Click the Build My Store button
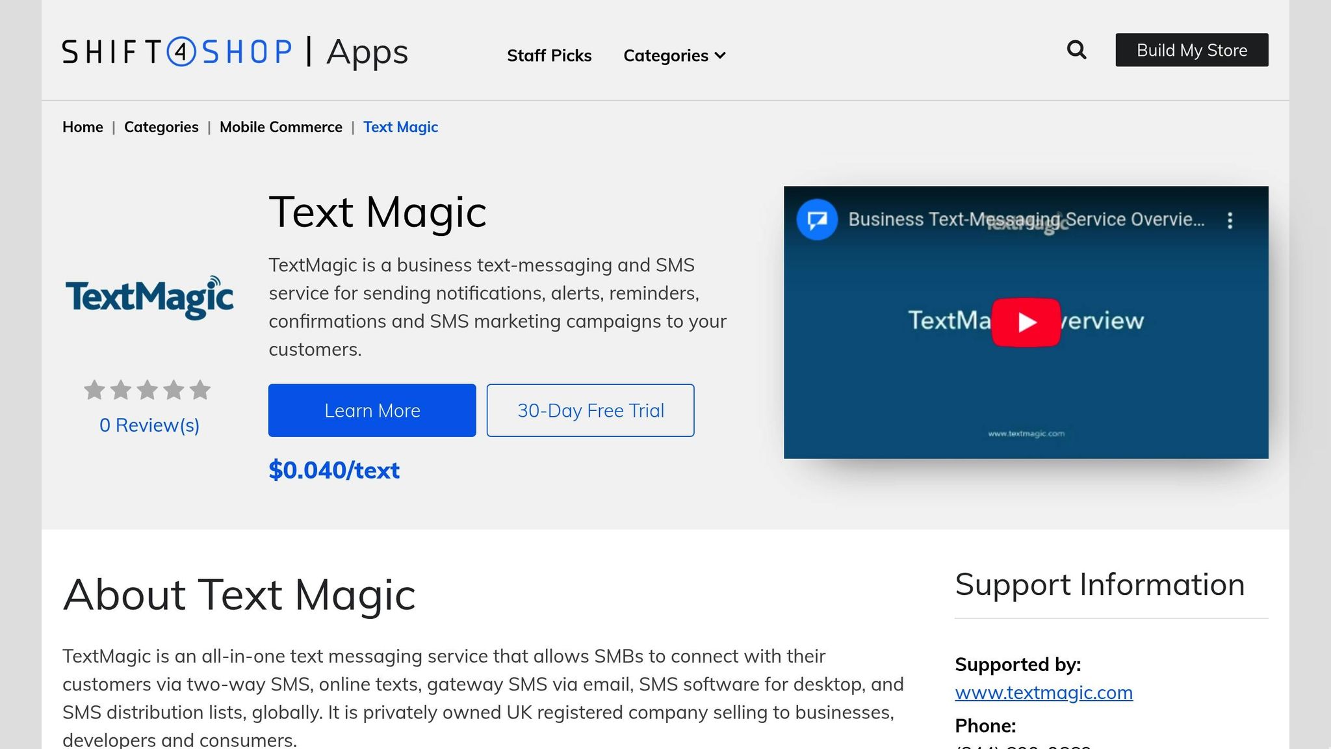 (1191, 50)
